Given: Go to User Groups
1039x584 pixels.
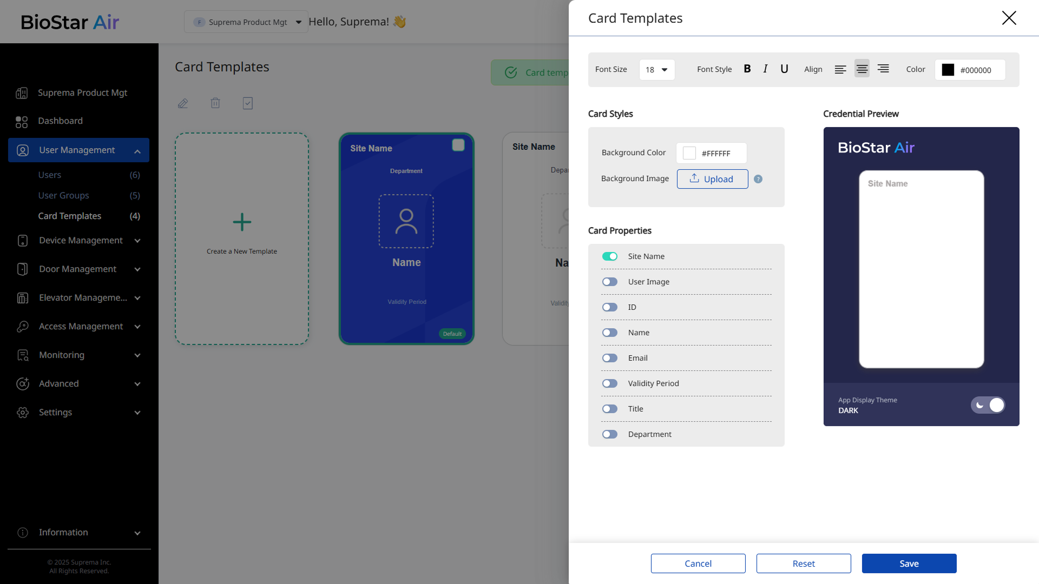Looking at the screenshot, I should pyautogui.click(x=63, y=195).
